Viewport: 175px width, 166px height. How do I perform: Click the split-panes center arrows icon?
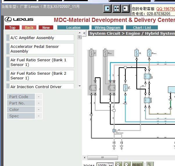117,8
